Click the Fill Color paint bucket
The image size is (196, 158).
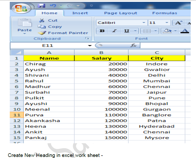[x=167, y=31]
